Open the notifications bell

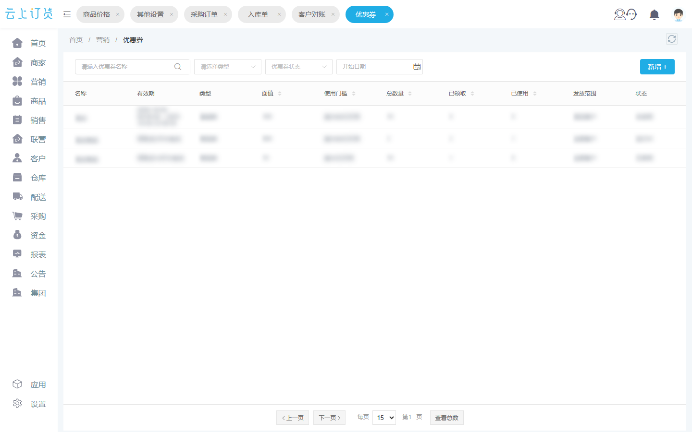[654, 14]
